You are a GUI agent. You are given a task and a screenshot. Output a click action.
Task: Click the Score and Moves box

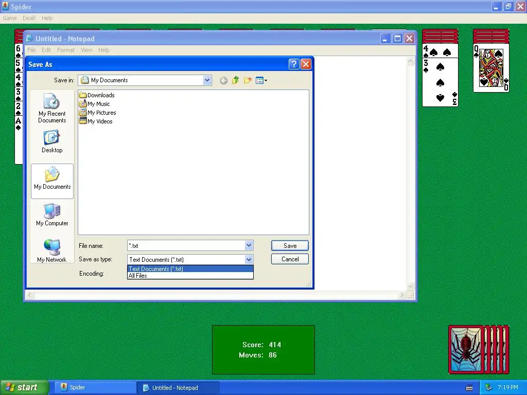click(x=263, y=350)
